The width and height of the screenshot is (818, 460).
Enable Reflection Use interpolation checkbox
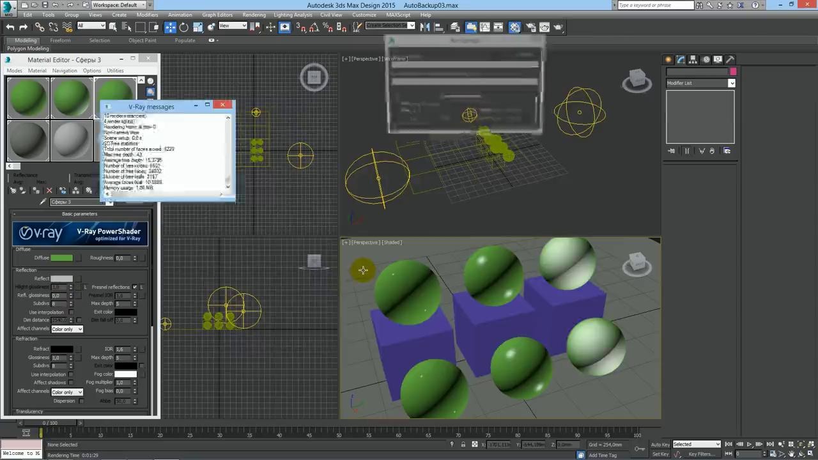pyautogui.click(x=71, y=312)
